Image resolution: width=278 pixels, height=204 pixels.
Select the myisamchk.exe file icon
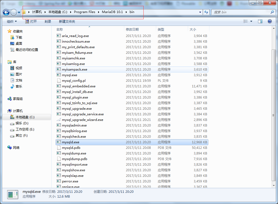coord(59,58)
